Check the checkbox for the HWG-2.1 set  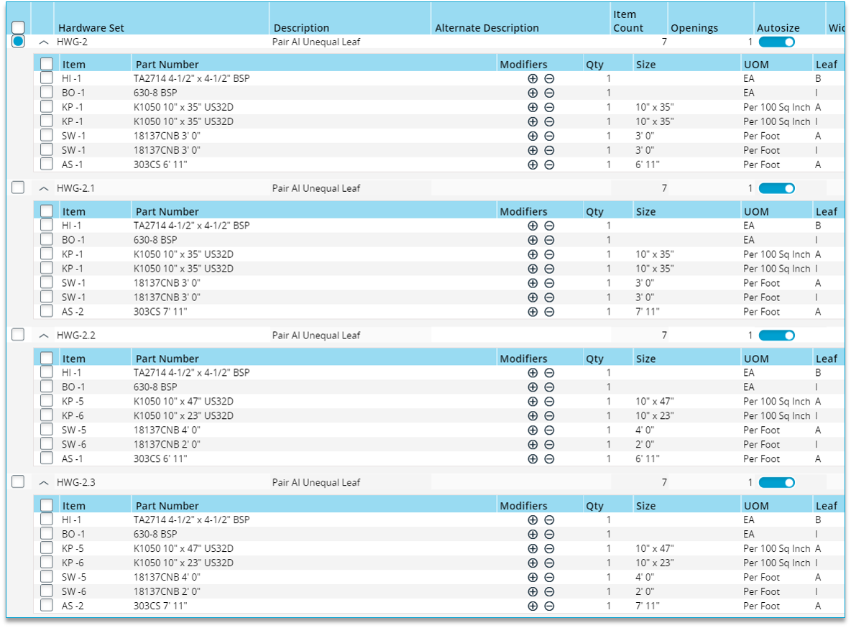18,188
